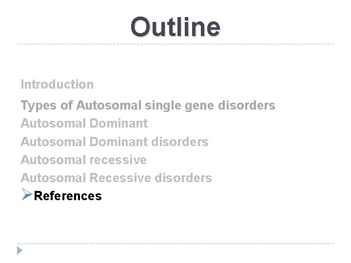Viewport: 351px width, 263px height.
Task: Click the dashed divider near slide bottom
Action: click(x=175, y=244)
